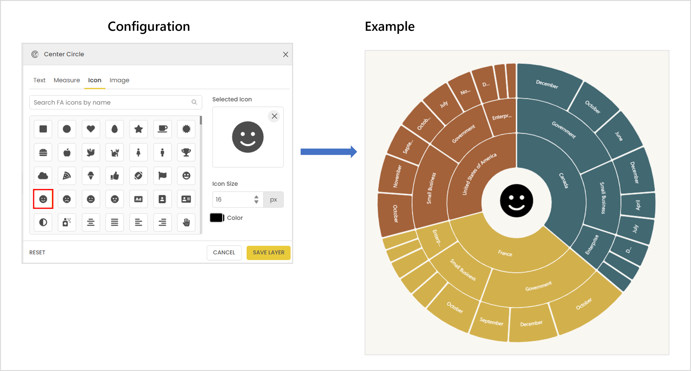Focus the Search FA icons field

(111, 102)
